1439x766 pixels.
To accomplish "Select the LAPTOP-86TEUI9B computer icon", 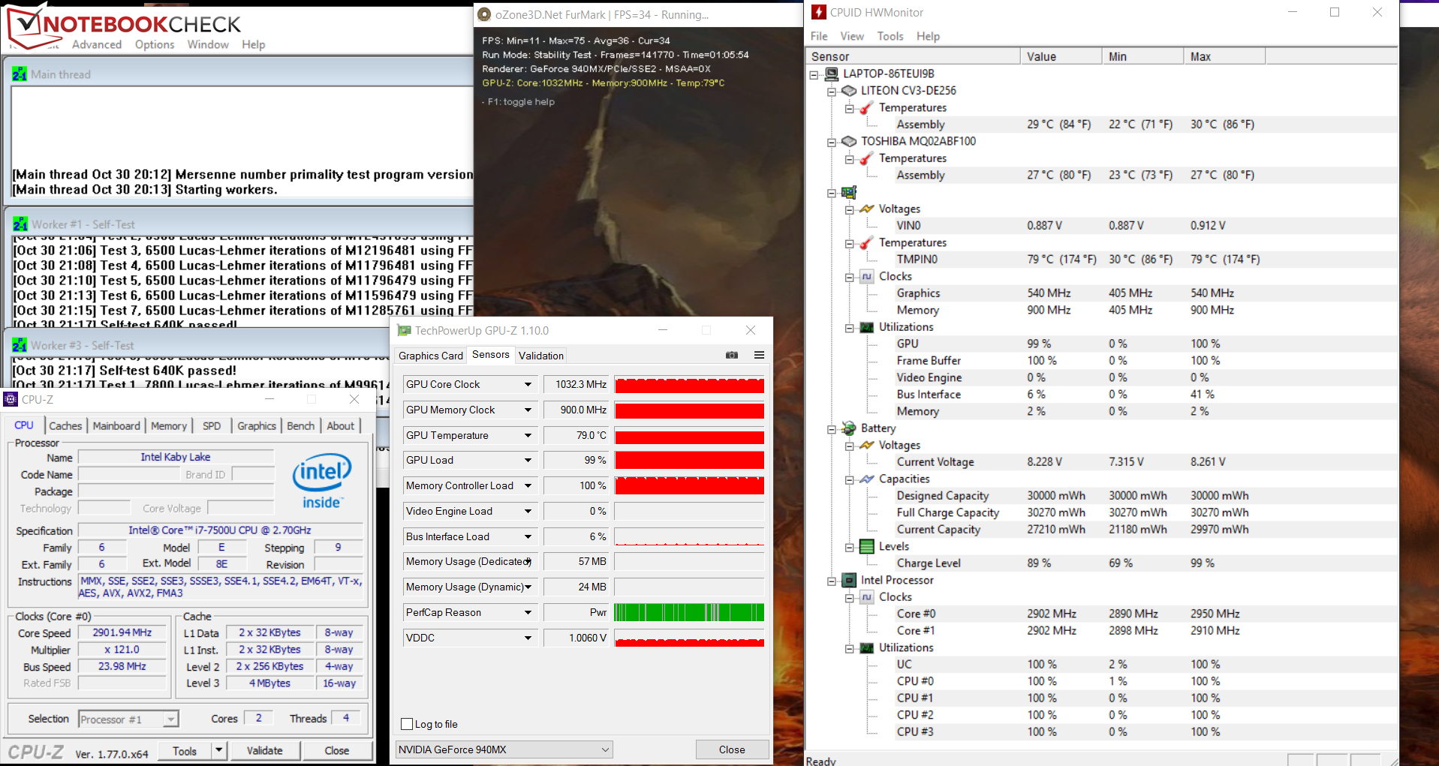I will 832,74.
